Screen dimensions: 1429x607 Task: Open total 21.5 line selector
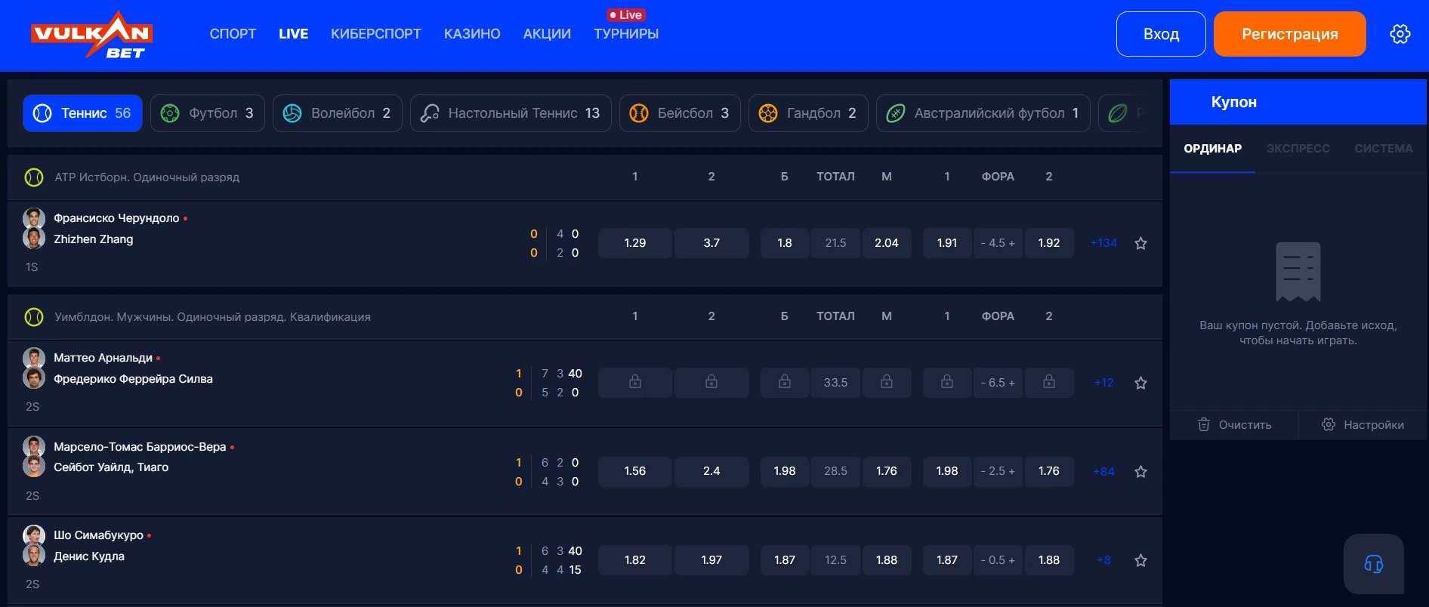click(835, 243)
